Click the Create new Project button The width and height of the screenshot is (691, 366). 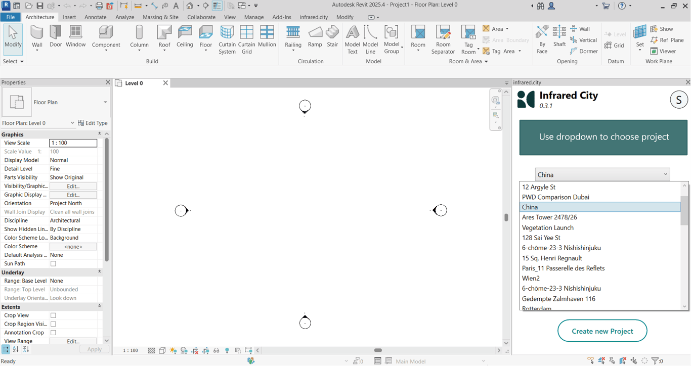pos(602,331)
